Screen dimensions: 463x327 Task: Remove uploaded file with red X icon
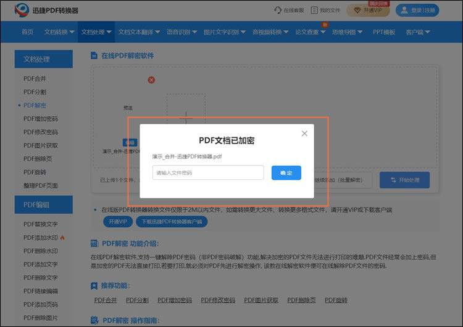point(151,80)
